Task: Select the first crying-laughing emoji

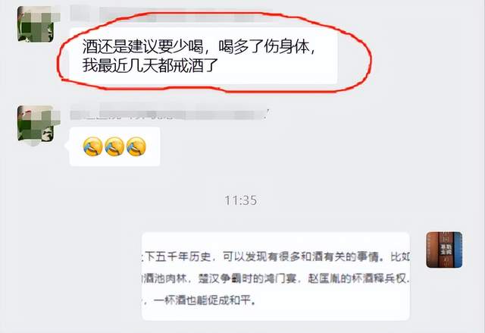Action: [x=92, y=146]
